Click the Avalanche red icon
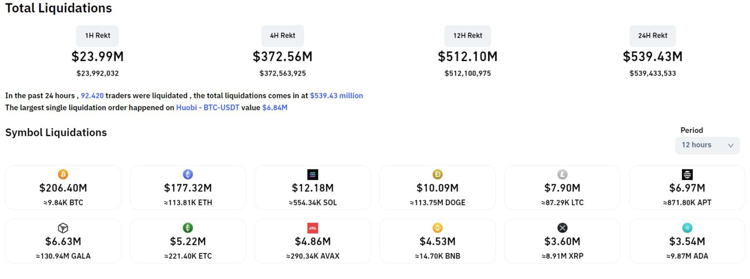The width and height of the screenshot is (750, 279). point(312,228)
